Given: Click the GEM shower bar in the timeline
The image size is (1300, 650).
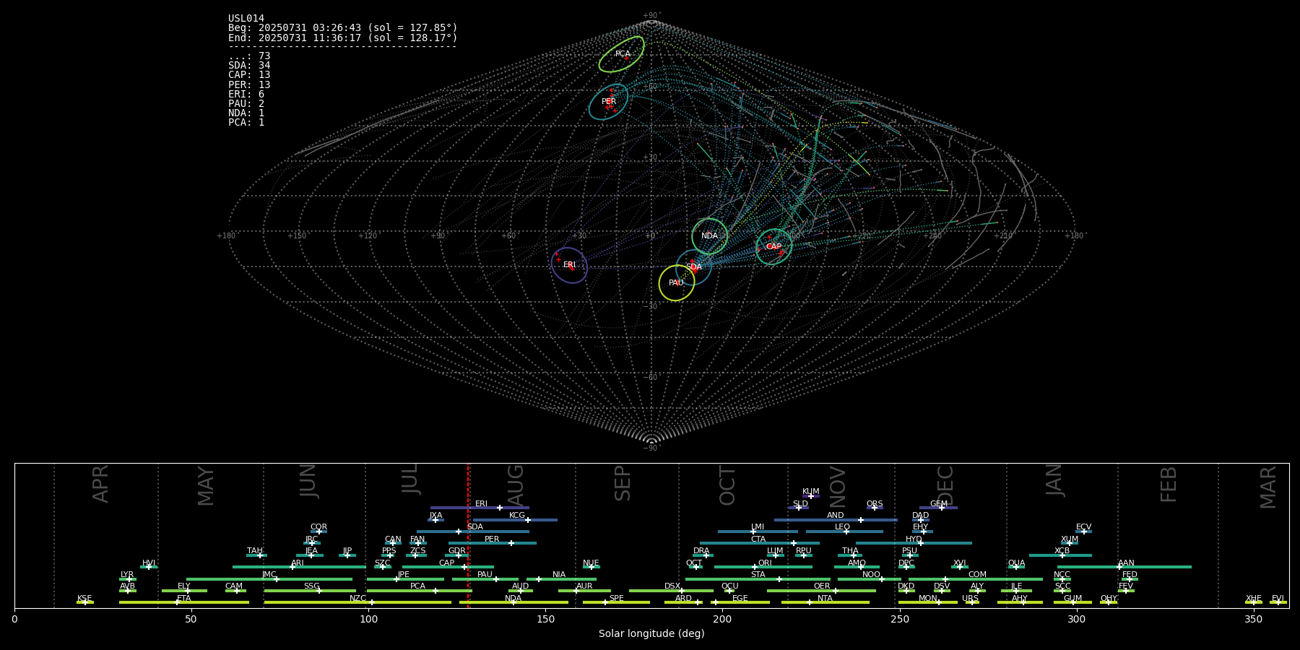Looking at the screenshot, I should [938, 508].
